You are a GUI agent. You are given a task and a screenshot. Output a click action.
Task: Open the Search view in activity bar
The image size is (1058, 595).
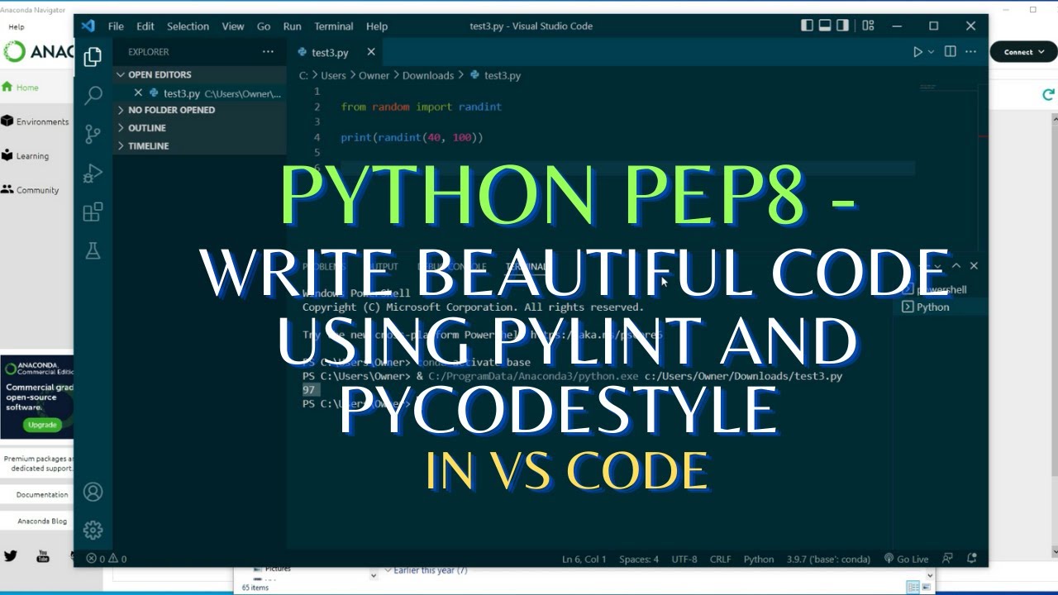[93, 95]
